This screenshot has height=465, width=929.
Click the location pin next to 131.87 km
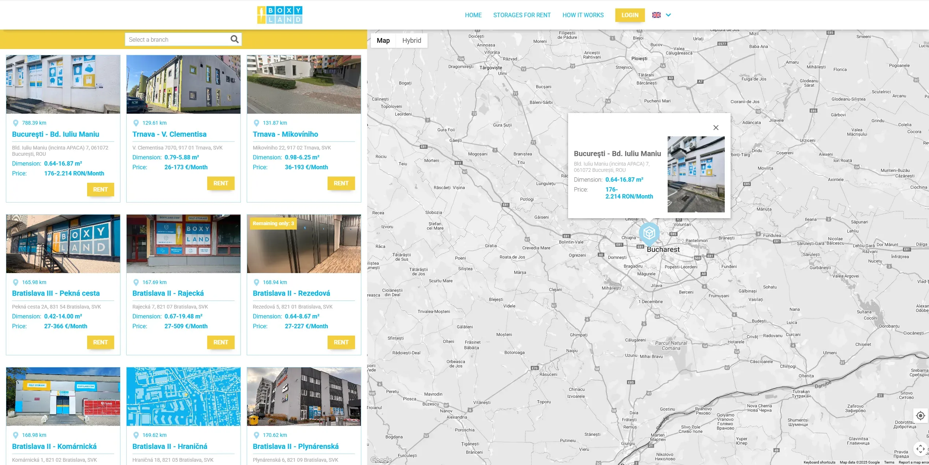256,123
